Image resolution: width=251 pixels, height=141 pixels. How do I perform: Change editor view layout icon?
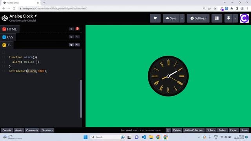click(x=217, y=18)
